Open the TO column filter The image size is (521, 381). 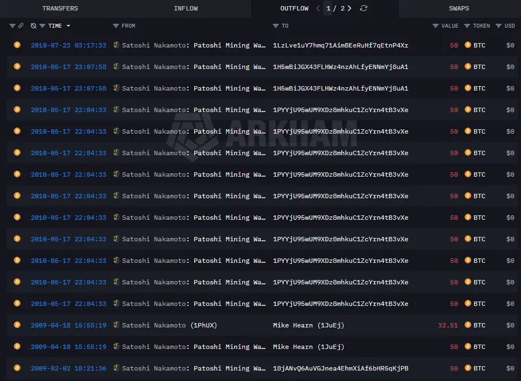[275, 25]
